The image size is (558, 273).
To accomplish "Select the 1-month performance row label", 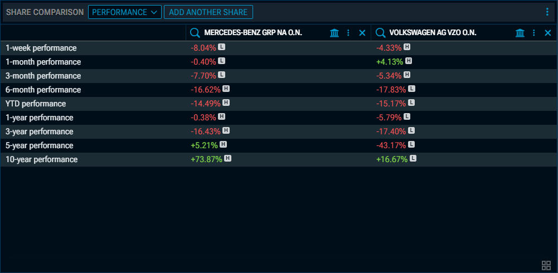I will (43, 62).
